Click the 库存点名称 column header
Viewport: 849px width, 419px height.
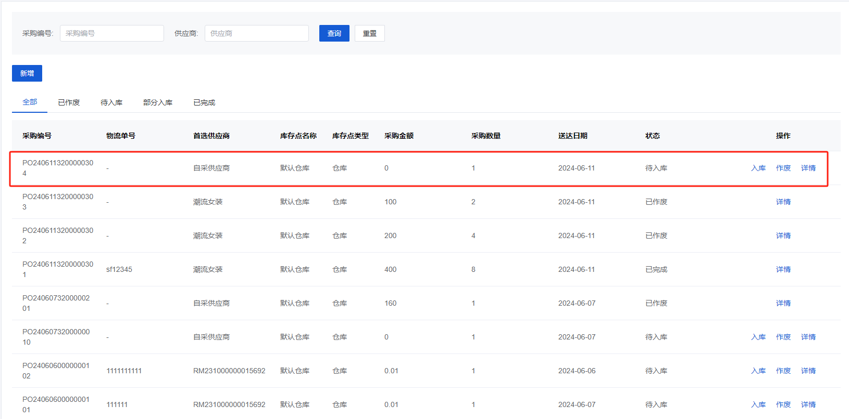pos(298,136)
